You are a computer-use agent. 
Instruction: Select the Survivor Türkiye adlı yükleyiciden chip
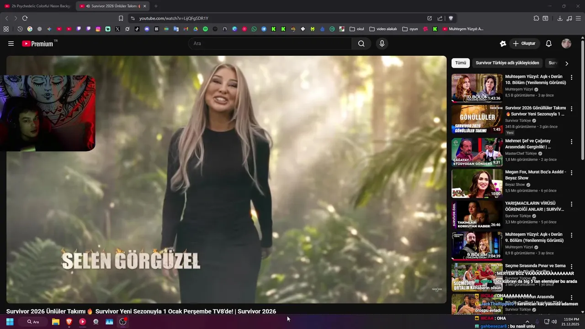(507, 63)
